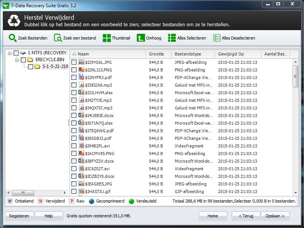Select file name $IBFYZ3V.docx
This screenshot has width=304, height=228.
pos(99,161)
